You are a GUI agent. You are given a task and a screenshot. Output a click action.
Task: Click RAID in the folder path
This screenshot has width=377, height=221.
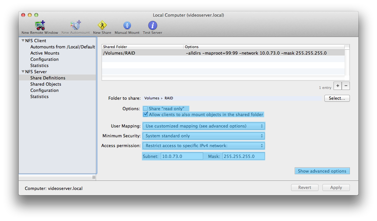click(x=169, y=98)
